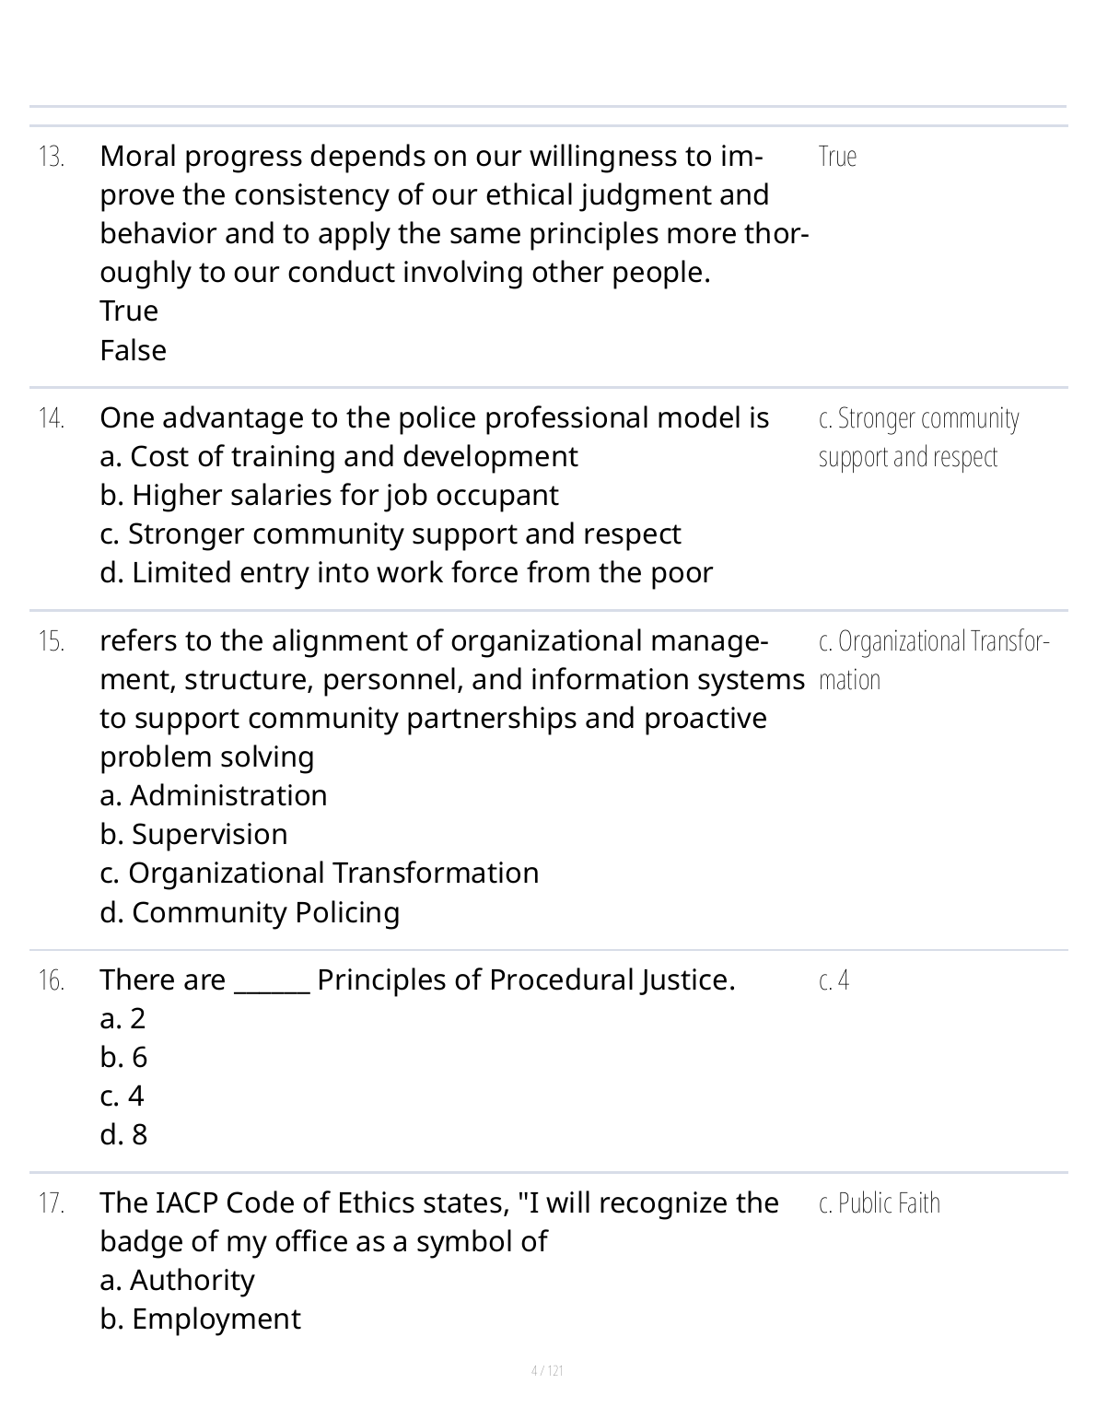
Task: Choose option 'd. 8' in question 16
Action: pos(123,1135)
